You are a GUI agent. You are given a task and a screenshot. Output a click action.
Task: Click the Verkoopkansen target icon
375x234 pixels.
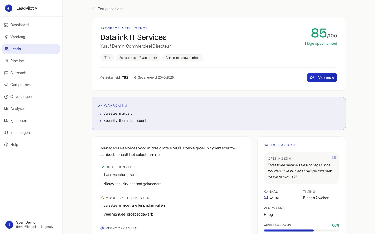click(102, 228)
